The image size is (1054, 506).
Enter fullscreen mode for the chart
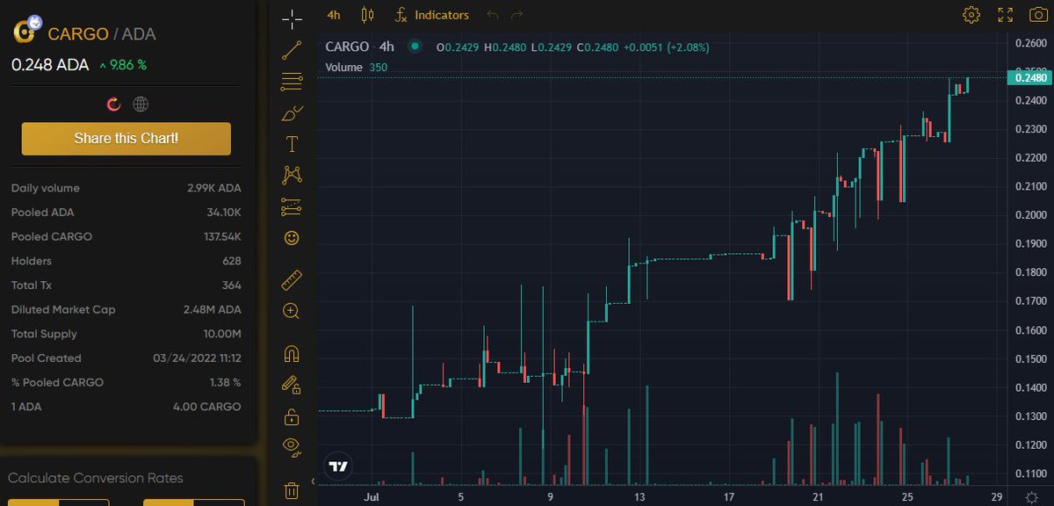pyautogui.click(x=1006, y=15)
